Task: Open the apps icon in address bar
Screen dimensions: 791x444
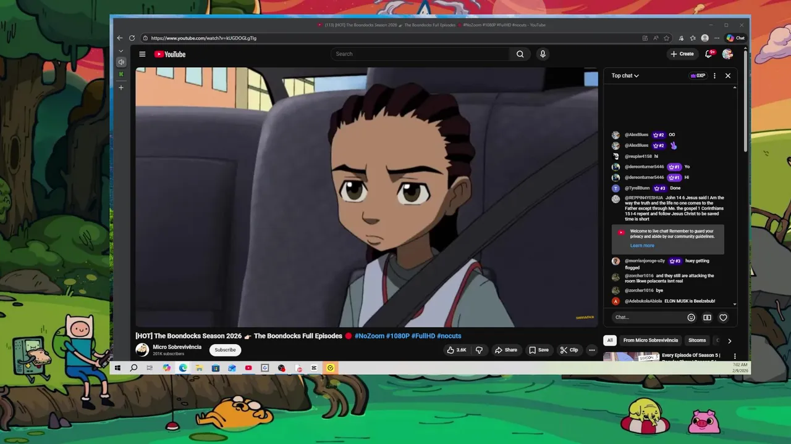Action: [x=645, y=38]
